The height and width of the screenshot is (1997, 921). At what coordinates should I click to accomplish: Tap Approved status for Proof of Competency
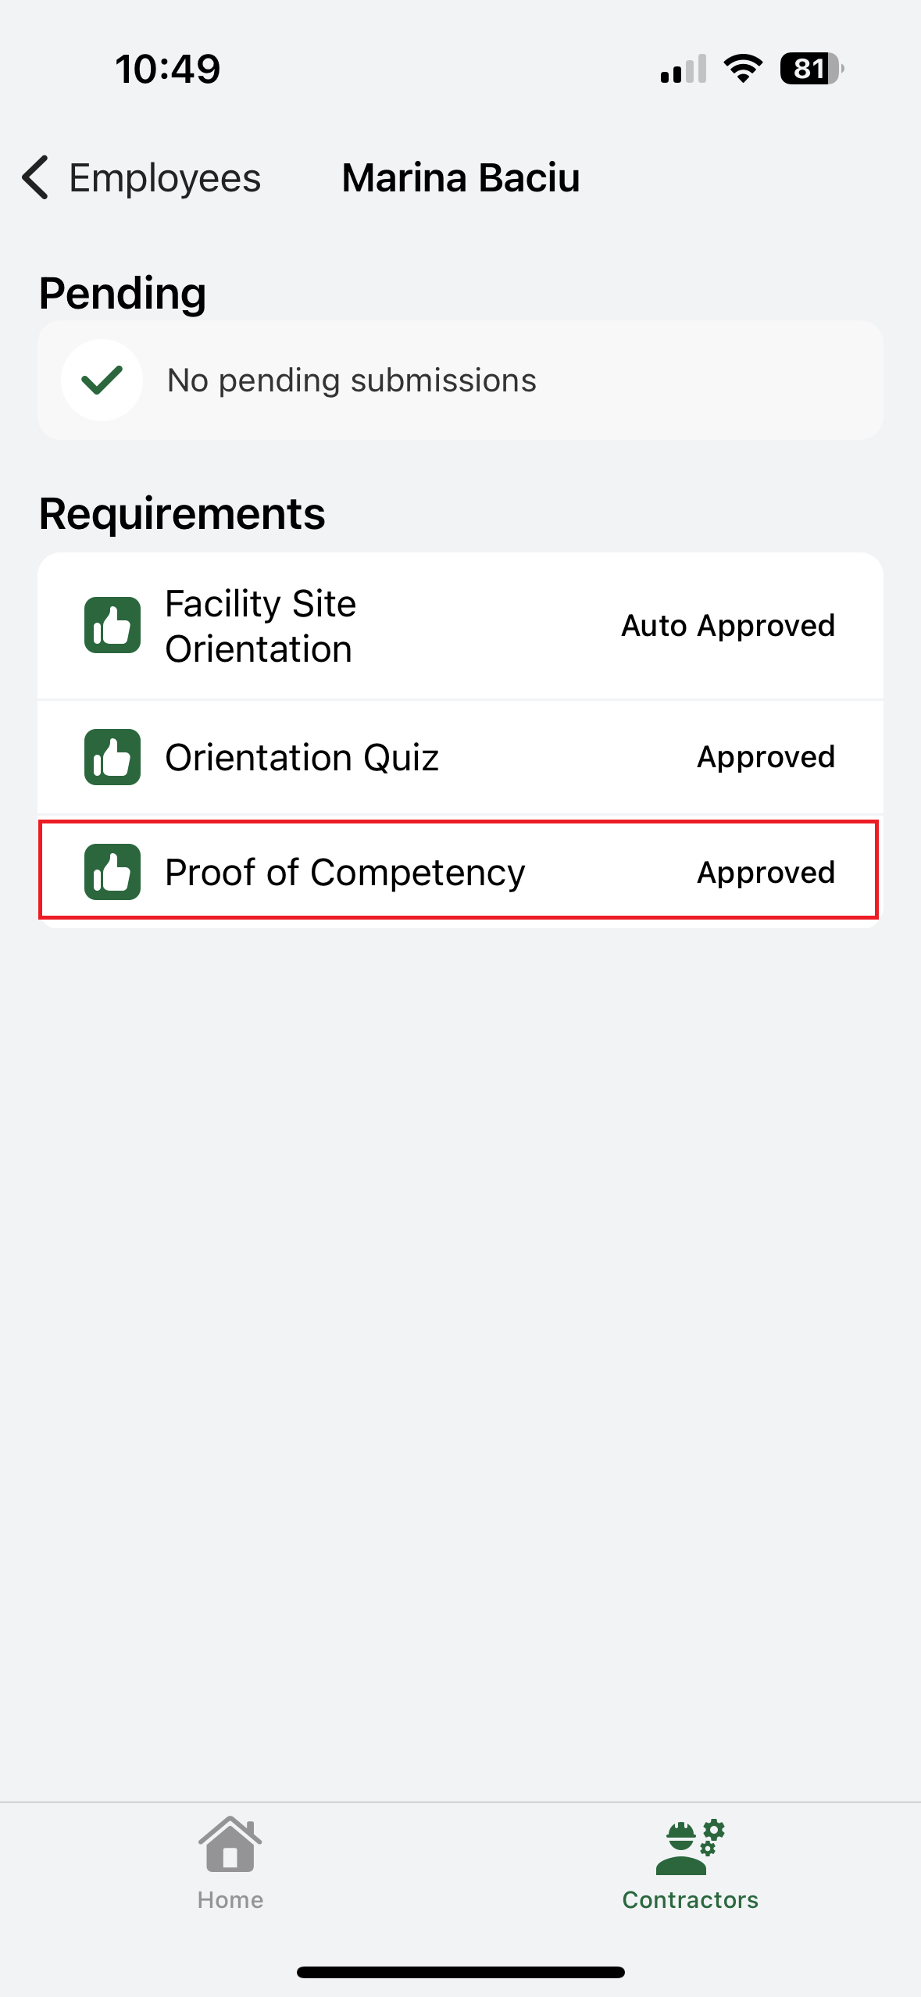766,873
